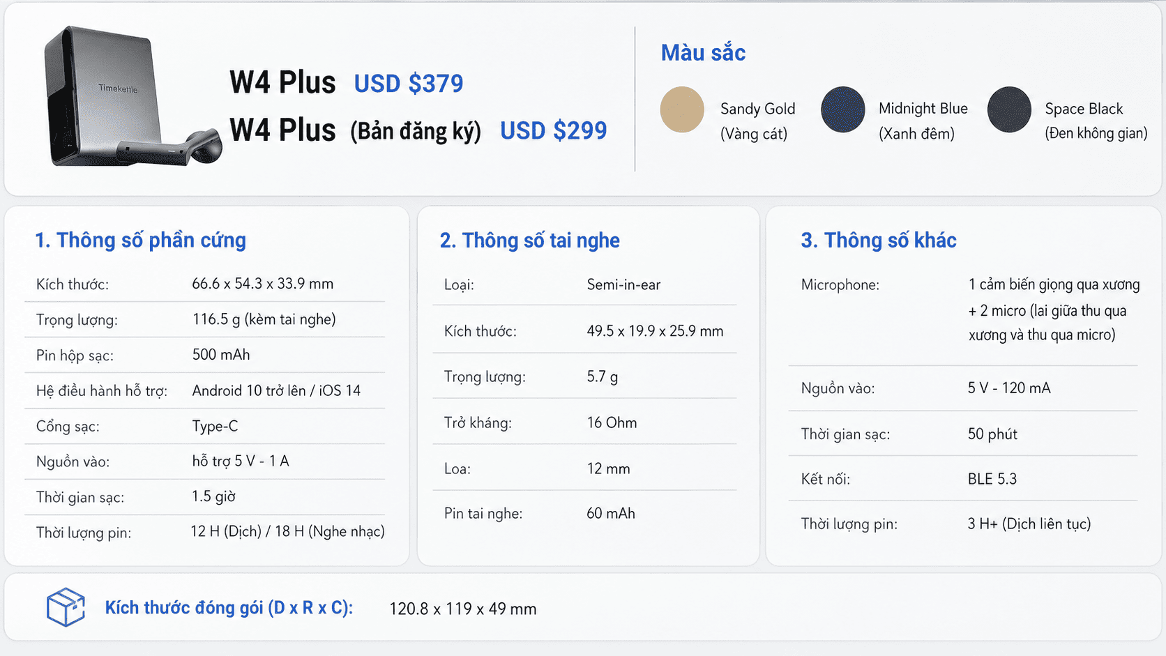Select the Midnight Blue color swatch
Screen dimensions: 1166x656
[843, 109]
